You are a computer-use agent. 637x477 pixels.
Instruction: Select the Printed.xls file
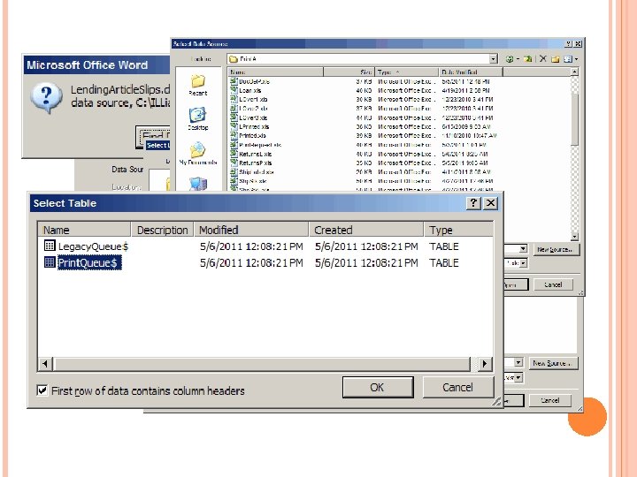[x=252, y=135]
